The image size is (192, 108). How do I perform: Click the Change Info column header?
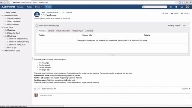87,35
